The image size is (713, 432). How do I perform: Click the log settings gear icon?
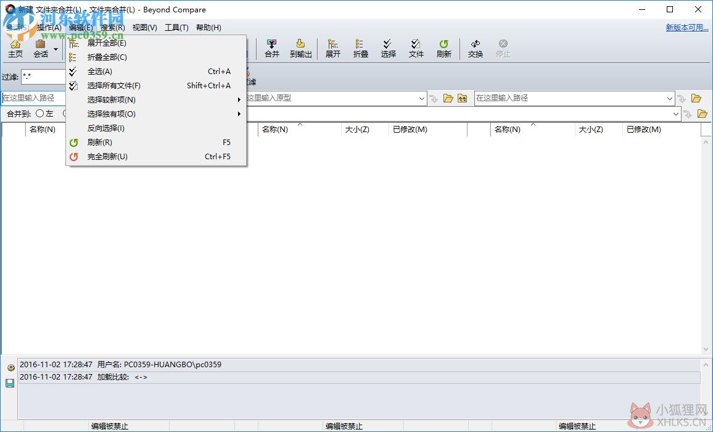pos(10,368)
